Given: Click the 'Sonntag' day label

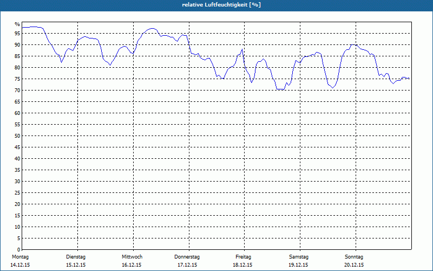Looking at the screenshot, I should coord(354,257).
